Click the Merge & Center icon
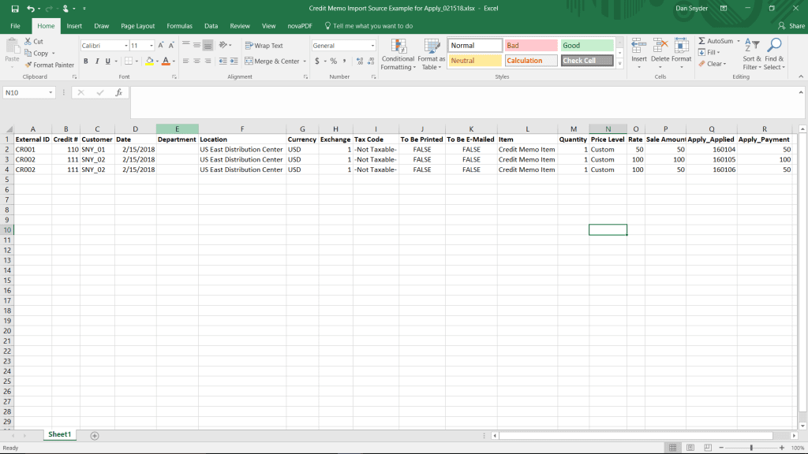Screen dimensions: 808x454 [249, 61]
